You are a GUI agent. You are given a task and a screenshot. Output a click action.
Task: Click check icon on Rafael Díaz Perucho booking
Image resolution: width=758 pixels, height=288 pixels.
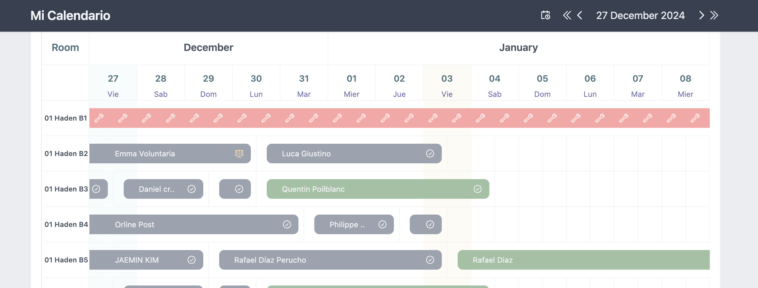(430, 260)
